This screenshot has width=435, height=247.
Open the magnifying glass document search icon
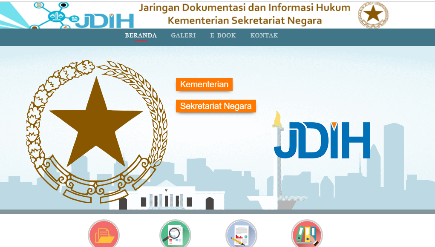(175, 235)
